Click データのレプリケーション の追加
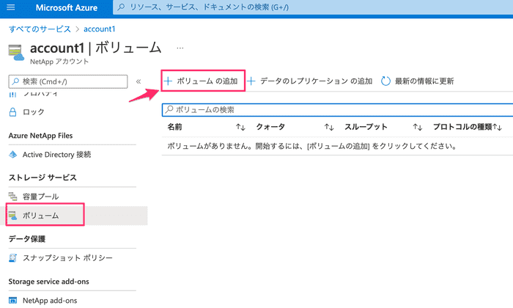Image resolution: width=513 pixels, height=308 pixels. click(309, 81)
